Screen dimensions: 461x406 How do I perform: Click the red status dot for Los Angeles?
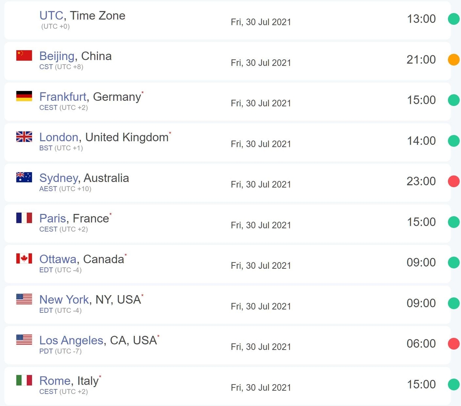tap(454, 344)
